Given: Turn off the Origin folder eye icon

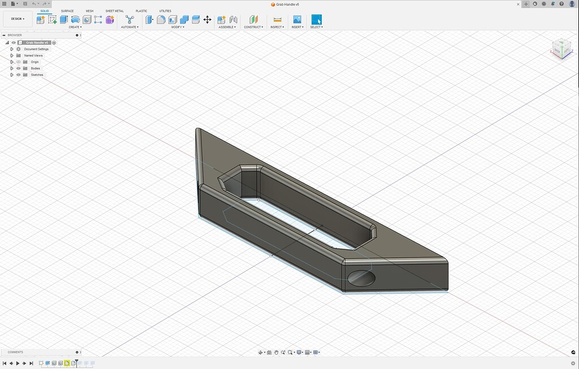Looking at the screenshot, I should point(19,62).
